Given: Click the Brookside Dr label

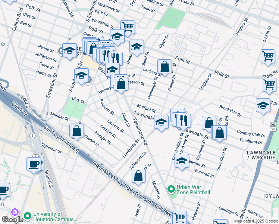Looking at the screenshot, I should (x=230, y=111).
